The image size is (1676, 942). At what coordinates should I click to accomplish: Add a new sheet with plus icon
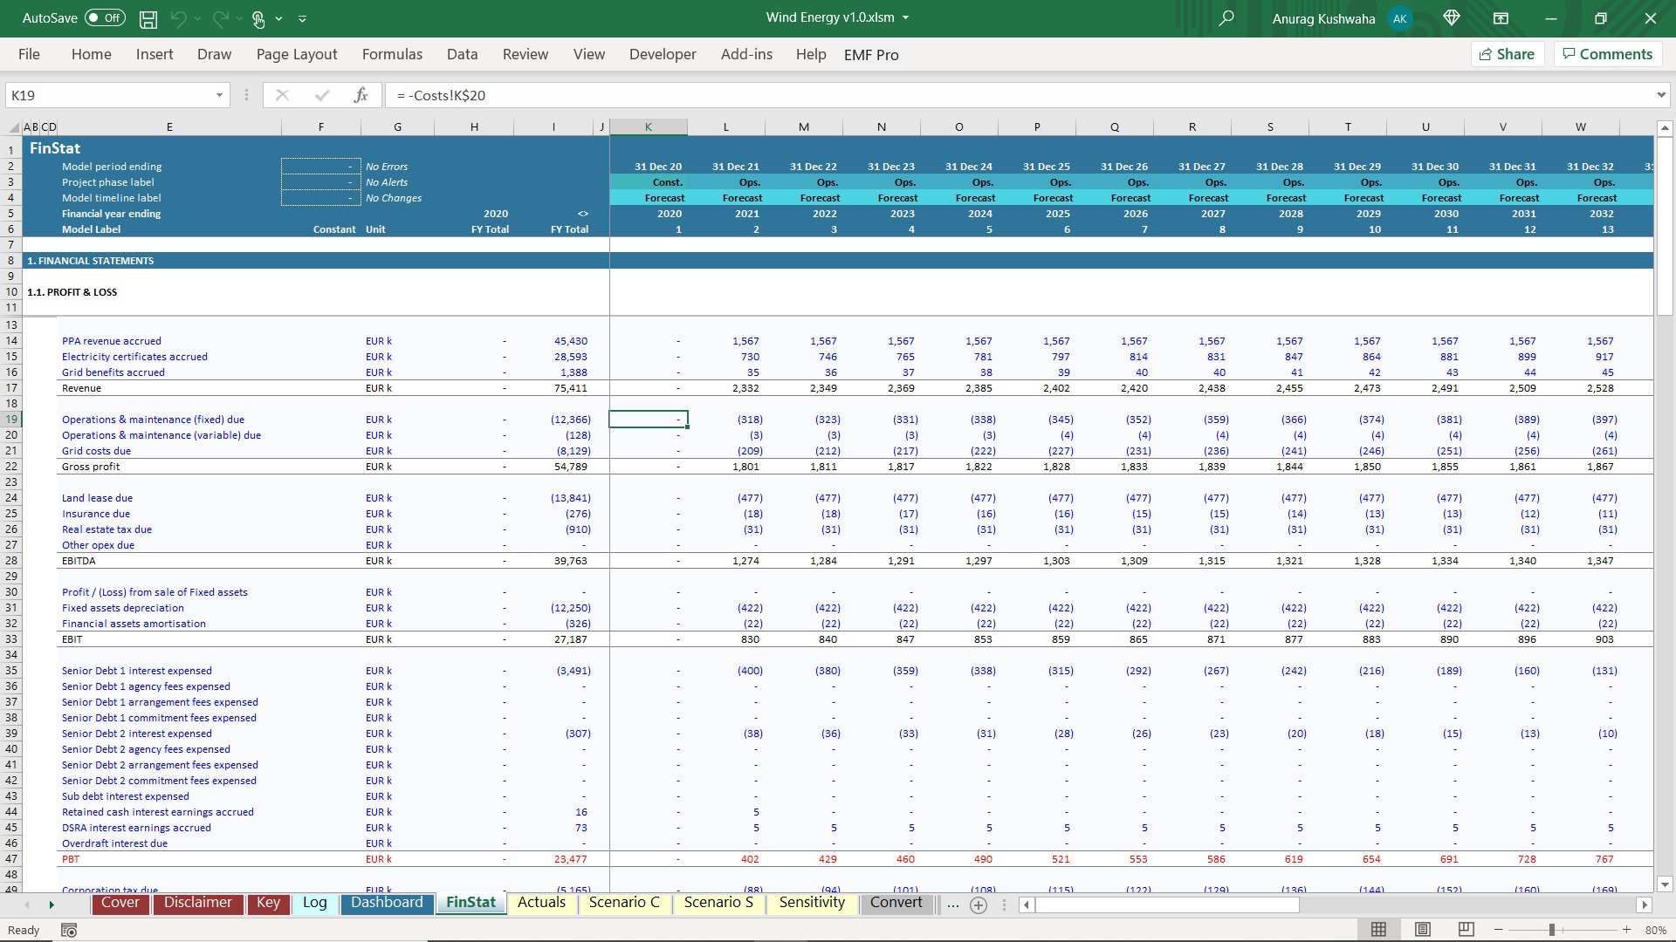[x=979, y=904]
